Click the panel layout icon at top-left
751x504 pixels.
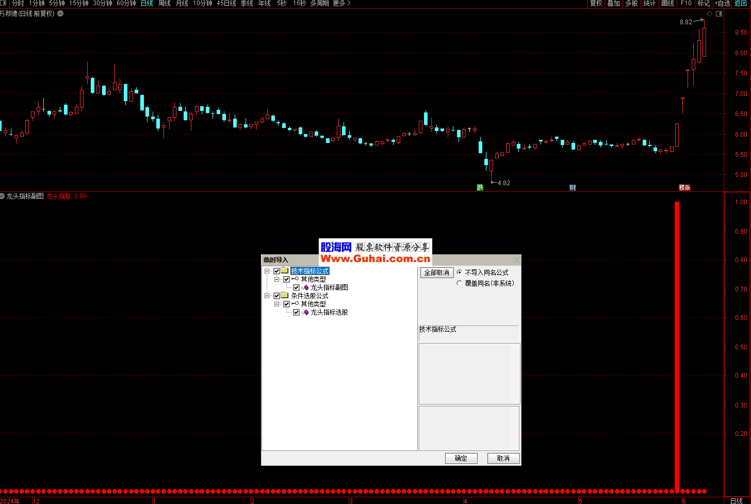pyautogui.click(x=4, y=3)
